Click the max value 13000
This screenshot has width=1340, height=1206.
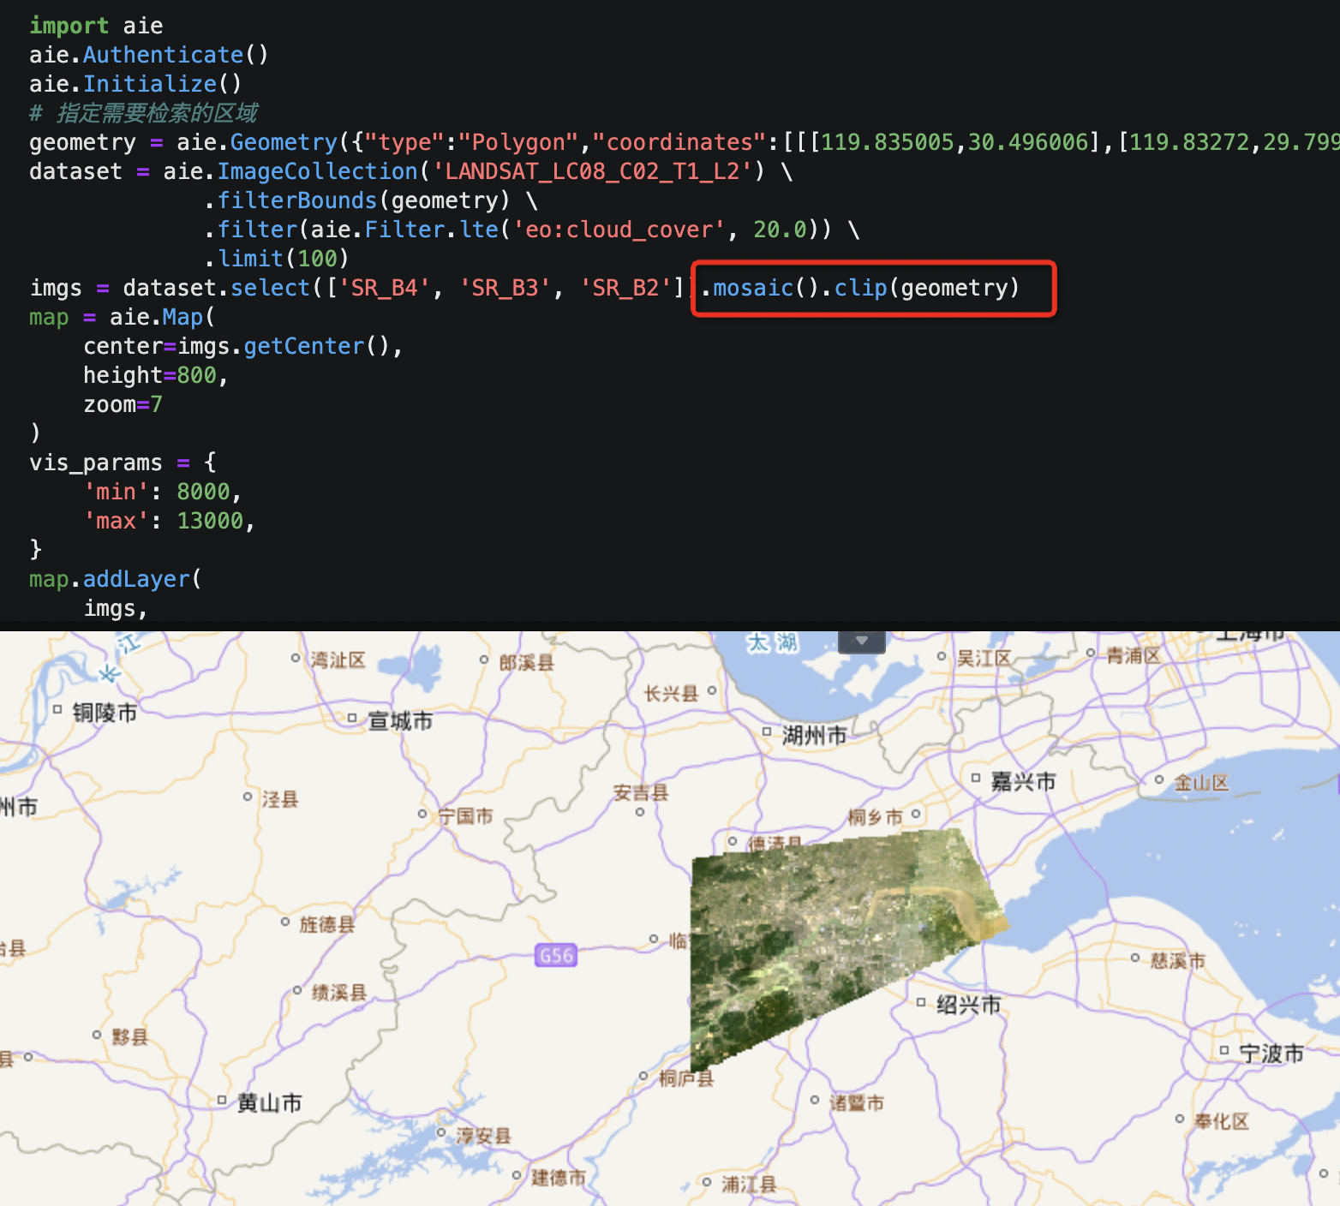(210, 521)
